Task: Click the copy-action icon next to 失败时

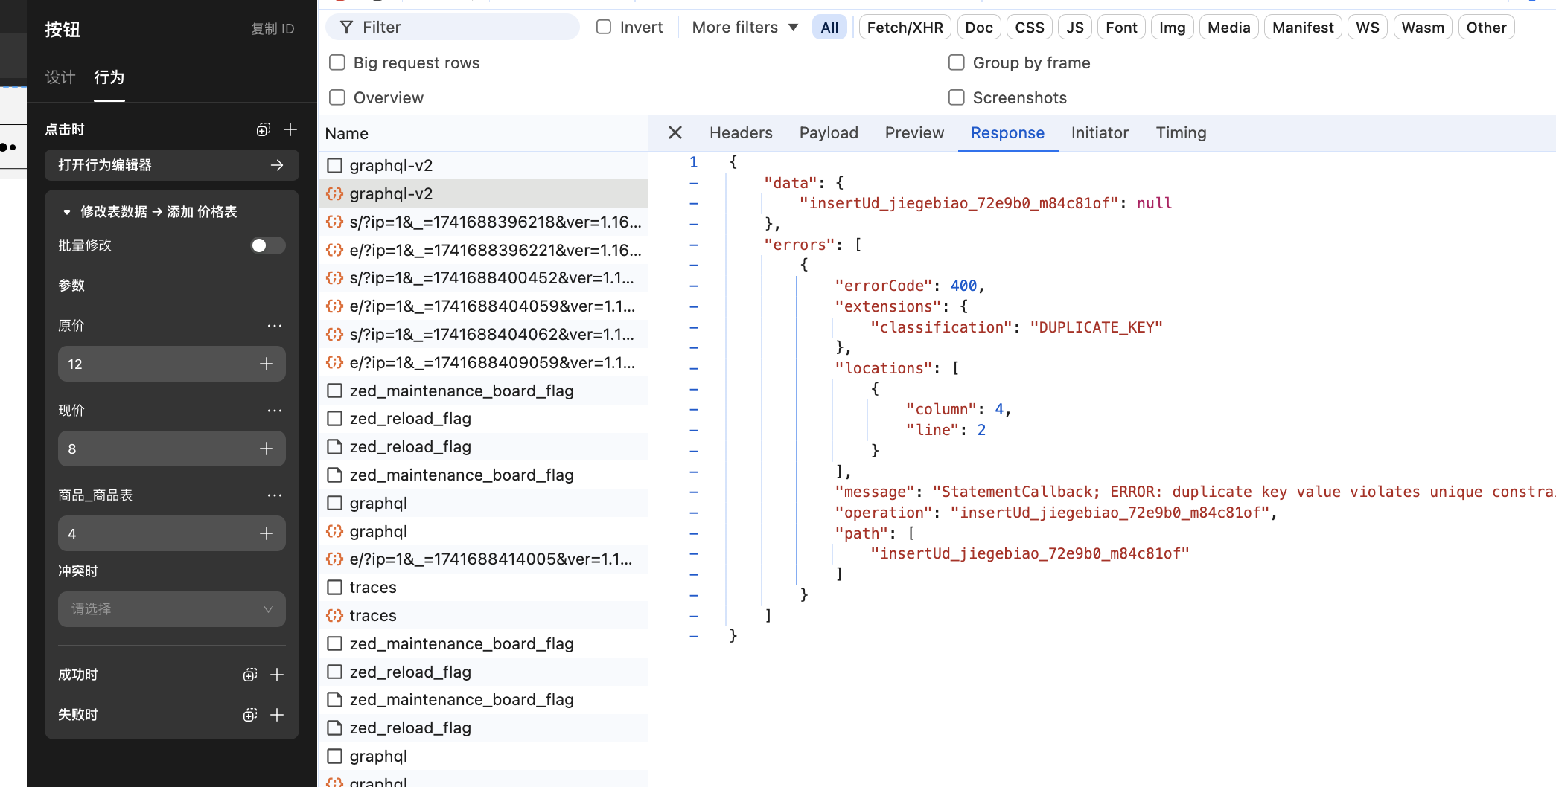Action: tap(250, 715)
